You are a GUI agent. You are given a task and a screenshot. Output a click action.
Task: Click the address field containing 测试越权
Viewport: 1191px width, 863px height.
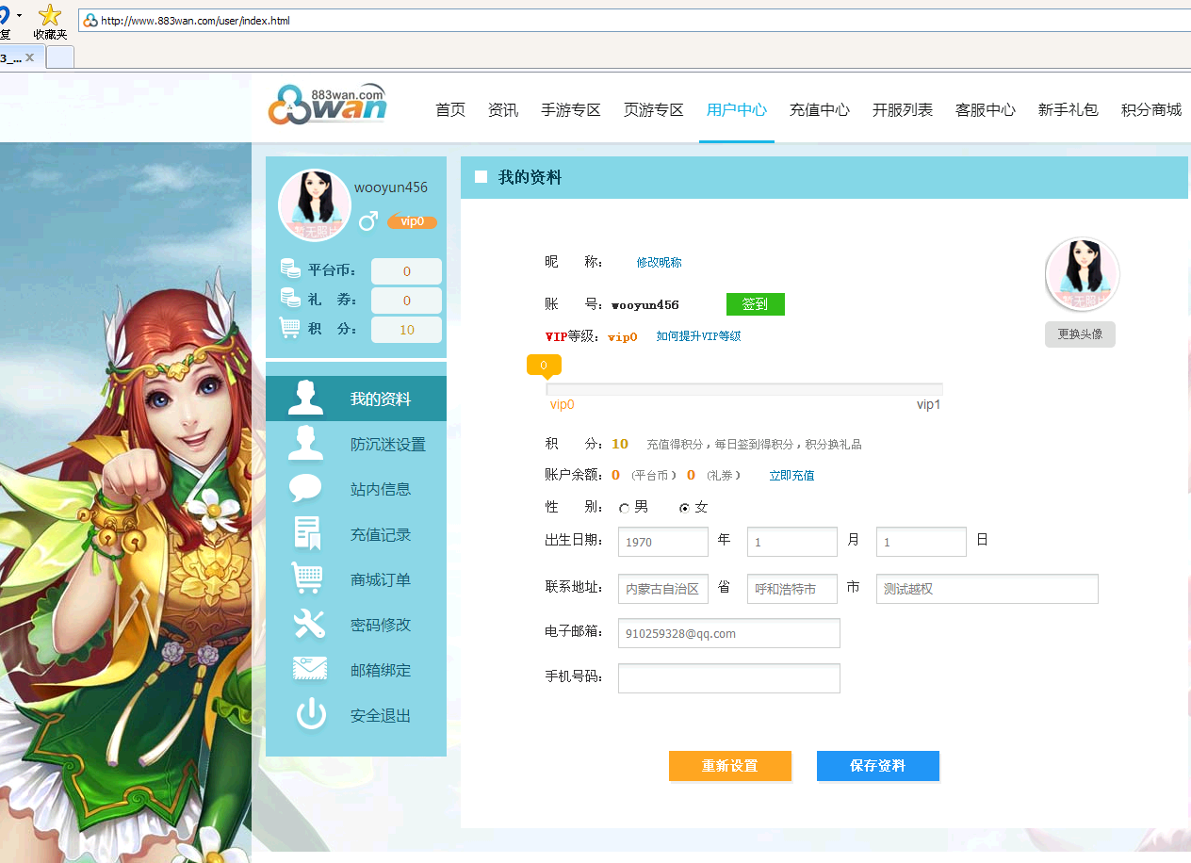coord(987,589)
